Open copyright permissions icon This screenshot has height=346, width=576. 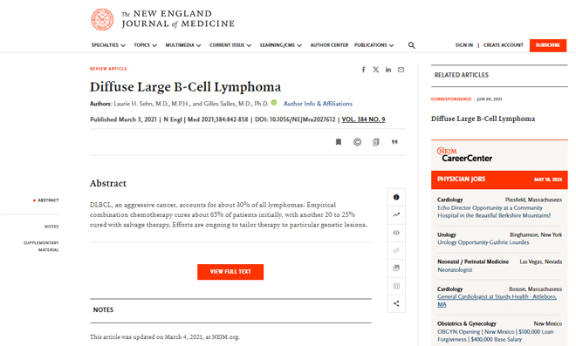pyautogui.click(x=357, y=142)
